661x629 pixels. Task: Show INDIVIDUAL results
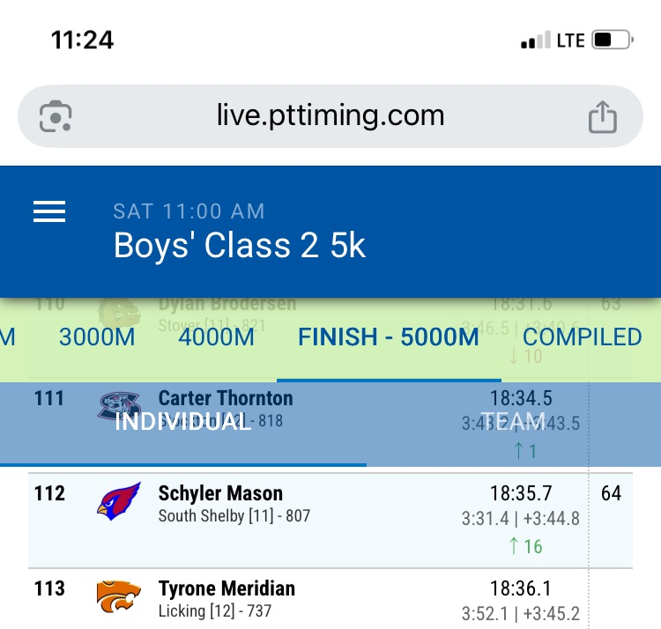(183, 421)
